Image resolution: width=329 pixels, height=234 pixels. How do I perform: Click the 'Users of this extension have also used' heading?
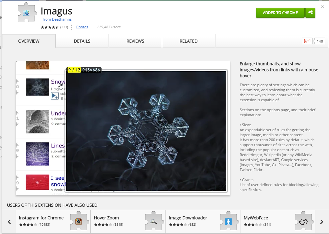52,205
